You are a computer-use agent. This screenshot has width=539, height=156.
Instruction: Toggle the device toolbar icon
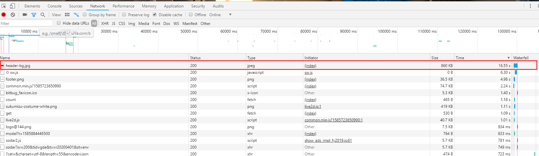pyautogui.click(x=12, y=6)
